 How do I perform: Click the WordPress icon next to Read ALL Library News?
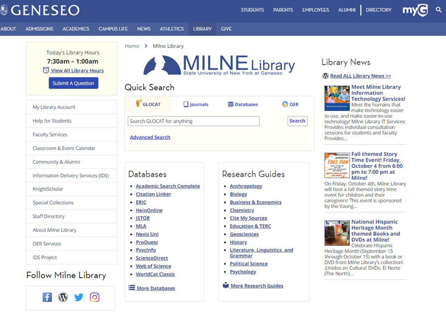click(326, 76)
